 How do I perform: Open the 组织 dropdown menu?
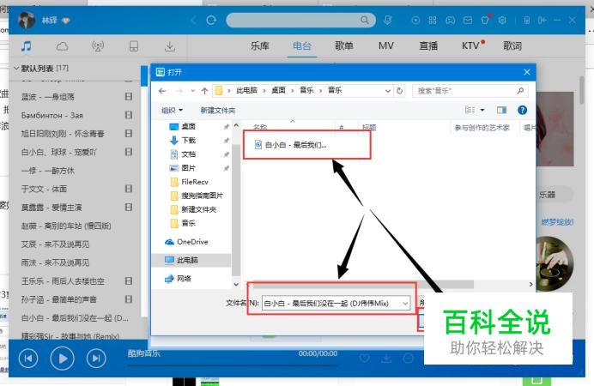pos(172,110)
